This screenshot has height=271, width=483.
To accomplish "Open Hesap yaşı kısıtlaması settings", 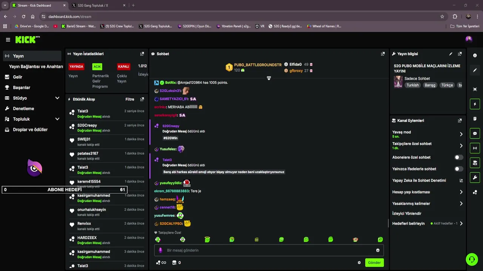I will [428, 192].
